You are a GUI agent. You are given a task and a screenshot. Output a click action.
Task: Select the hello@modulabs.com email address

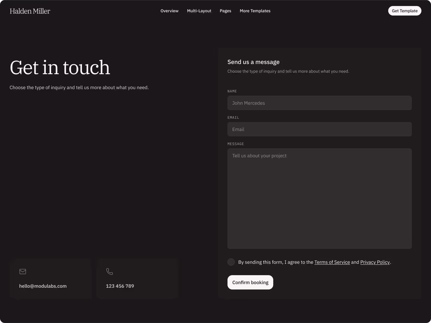(x=43, y=286)
